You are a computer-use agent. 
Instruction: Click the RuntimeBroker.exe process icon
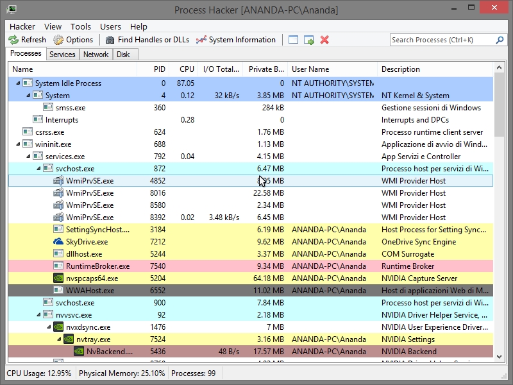coord(58,266)
